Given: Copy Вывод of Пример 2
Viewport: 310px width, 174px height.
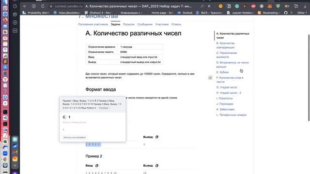Looking at the screenshot, I should [157, 165].
